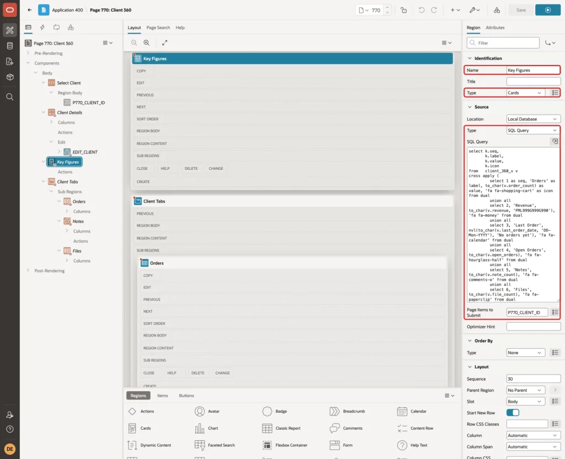Open the Create plus menu
The height and width of the screenshot is (459, 565).
[x=455, y=10]
